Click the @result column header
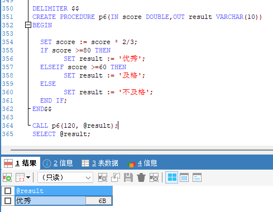Image resolution: width=273 pixels, height=212 pixels. pos(64,191)
